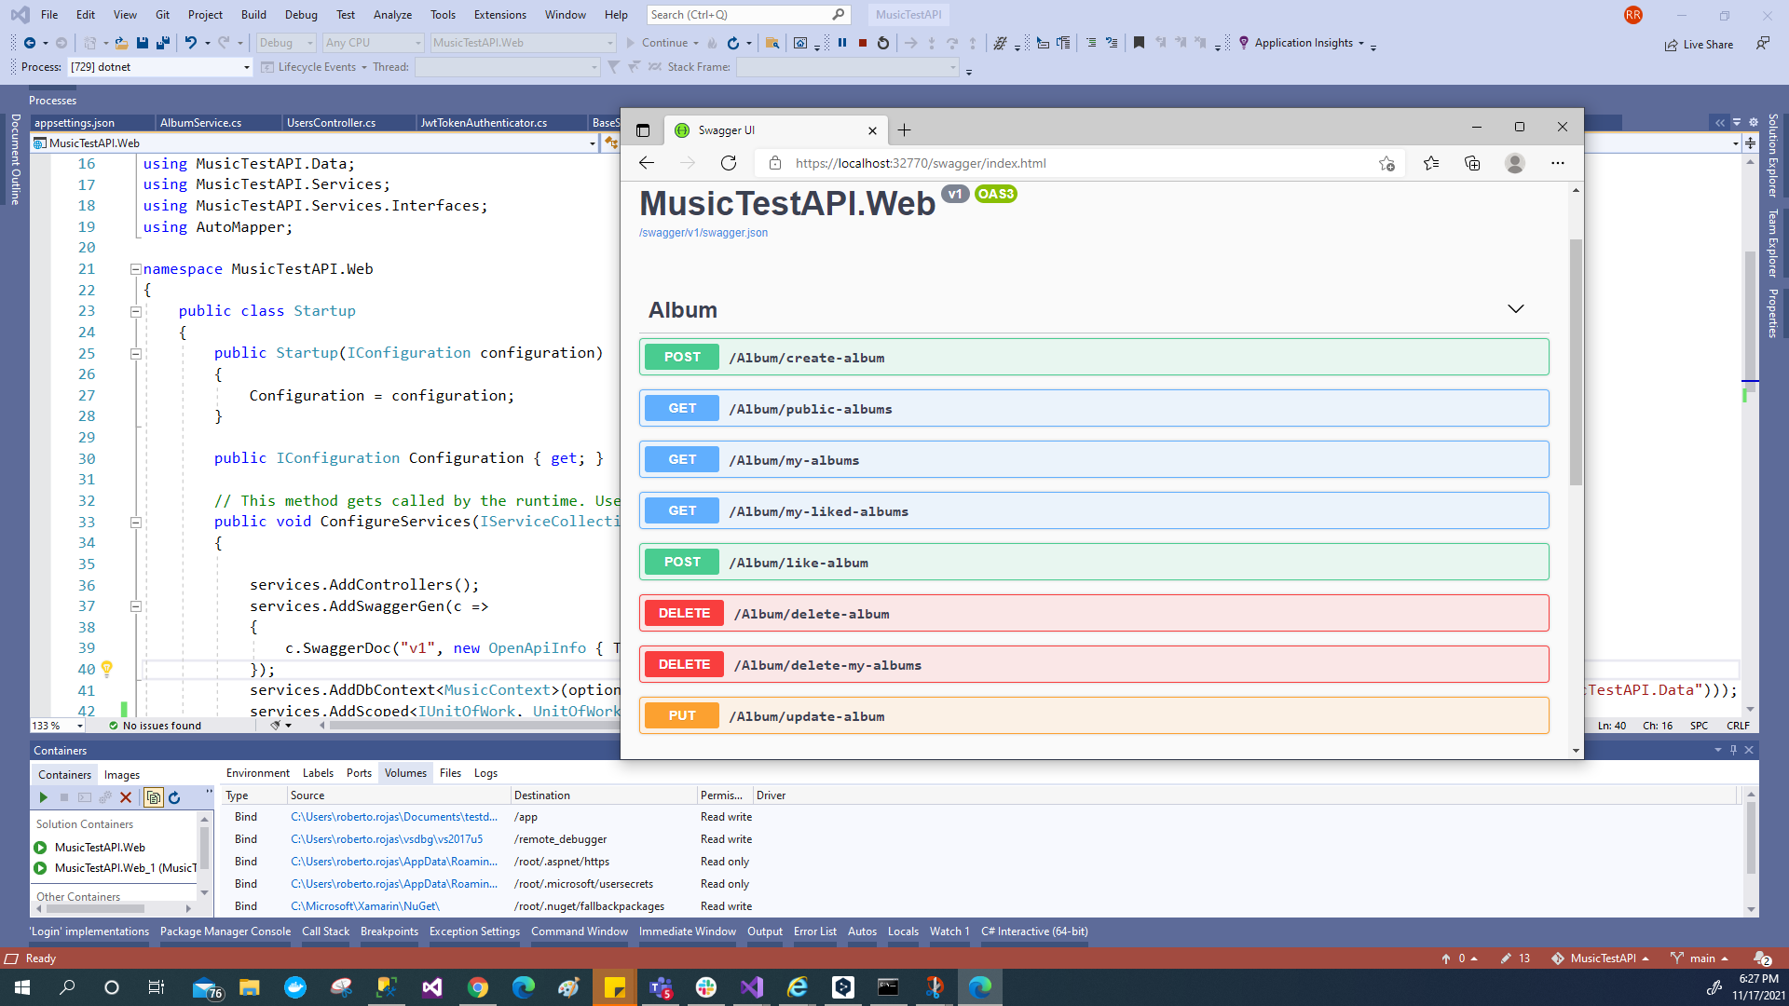Open the Ports tab in Containers
Image resolution: width=1789 pixels, height=1006 pixels.
tap(359, 773)
